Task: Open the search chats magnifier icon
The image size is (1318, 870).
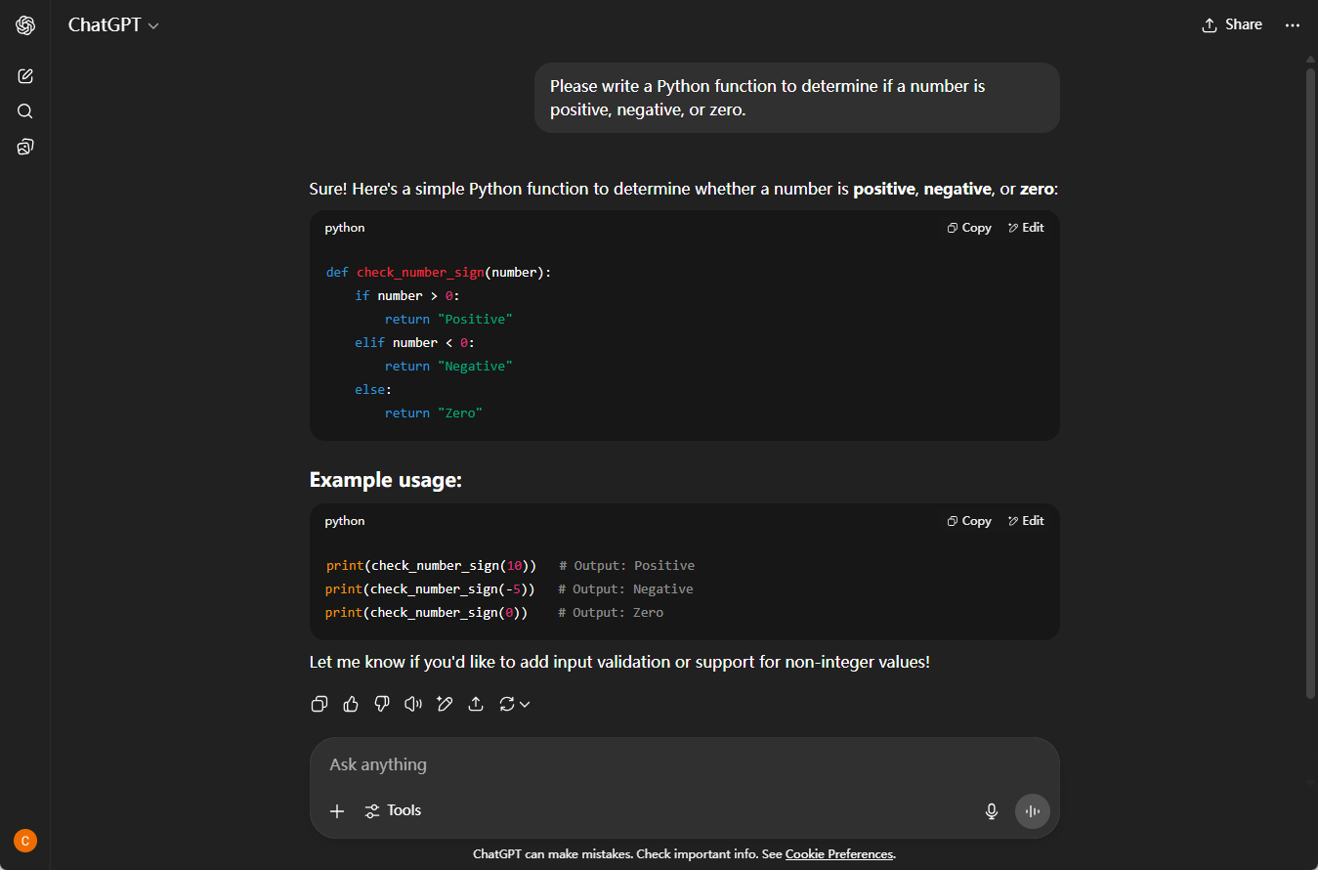Action: click(x=25, y=111)
